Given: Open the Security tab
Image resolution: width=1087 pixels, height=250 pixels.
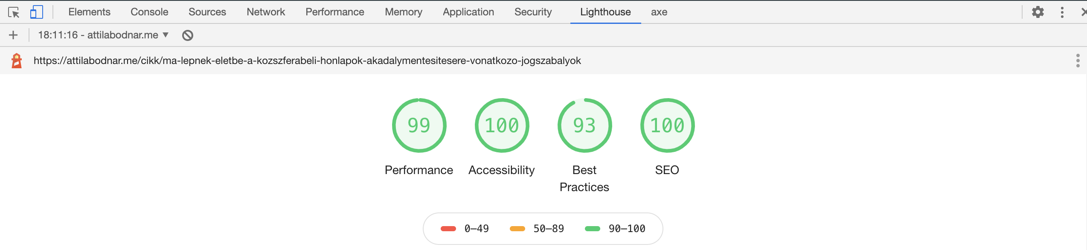Looking at the screenshot, I should point(533,12).
